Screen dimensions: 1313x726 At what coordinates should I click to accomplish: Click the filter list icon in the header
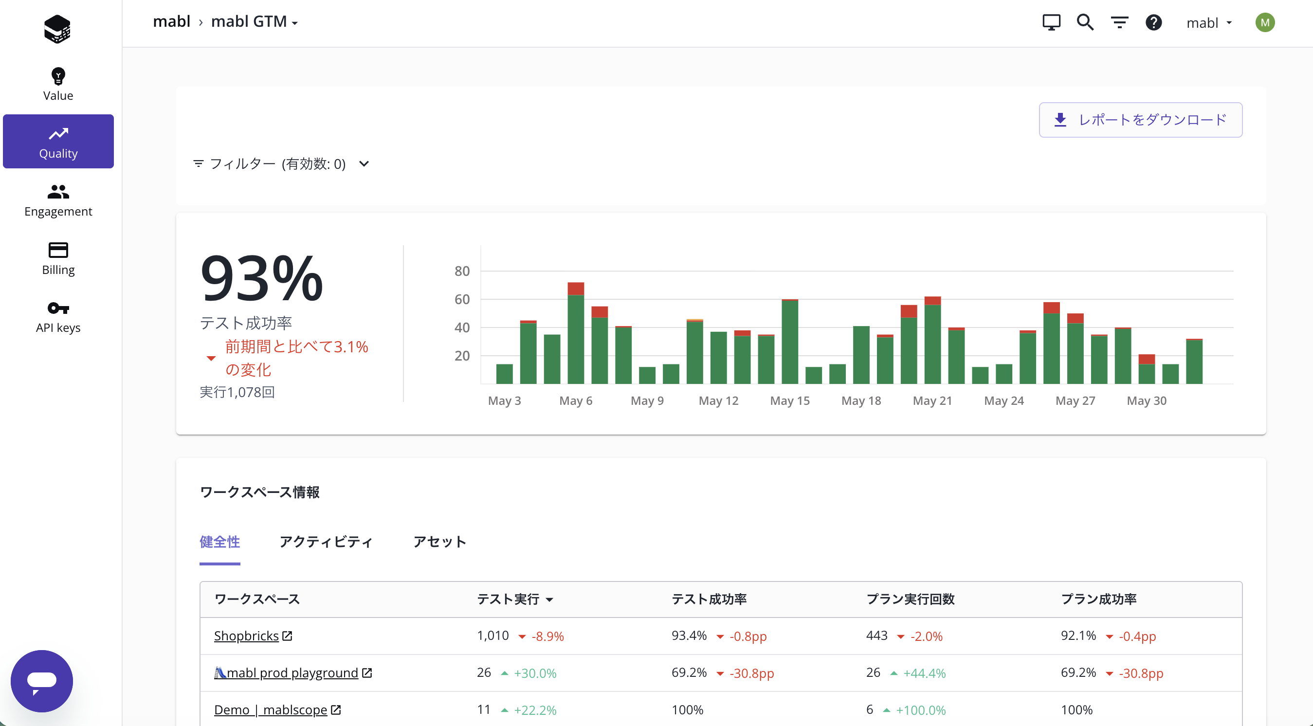(1119, 22)
